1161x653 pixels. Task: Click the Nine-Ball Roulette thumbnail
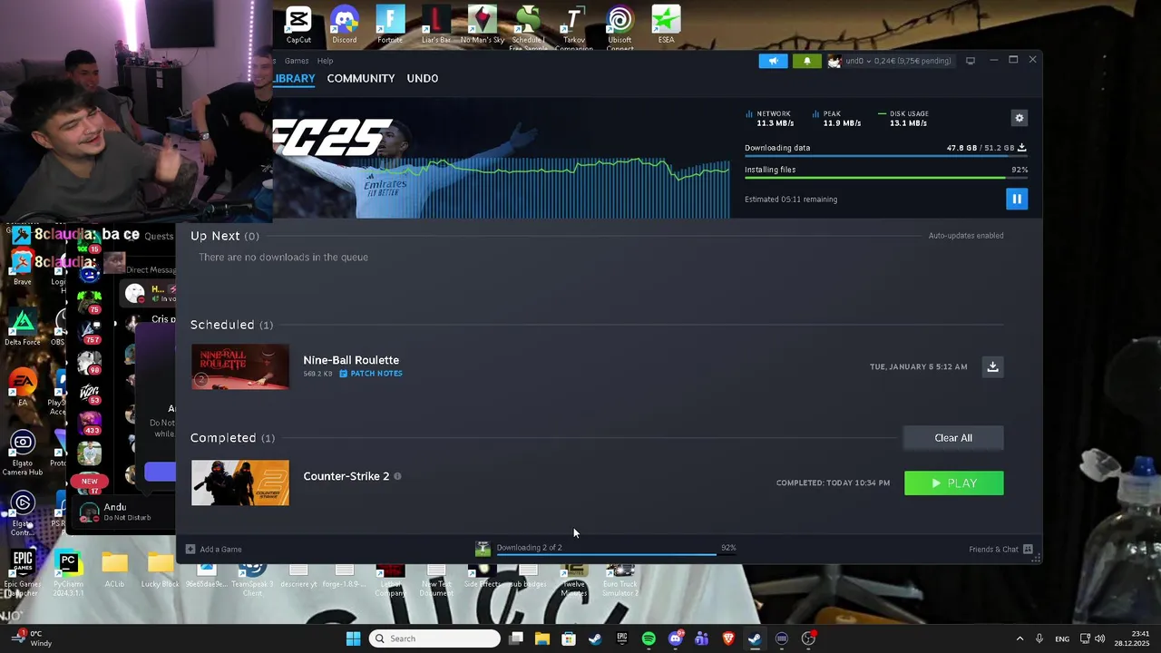click(x=240, y=366)
